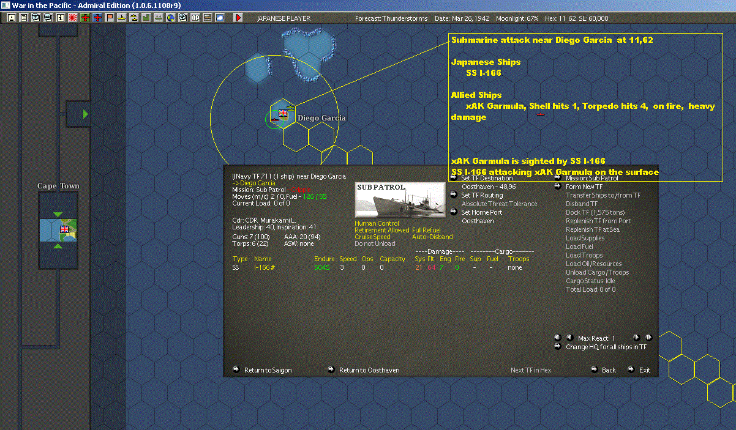Click the submarine photo in Sub Patrol panel
The width and height of the screenshot is (736, 430).
[x=400, y=199]
